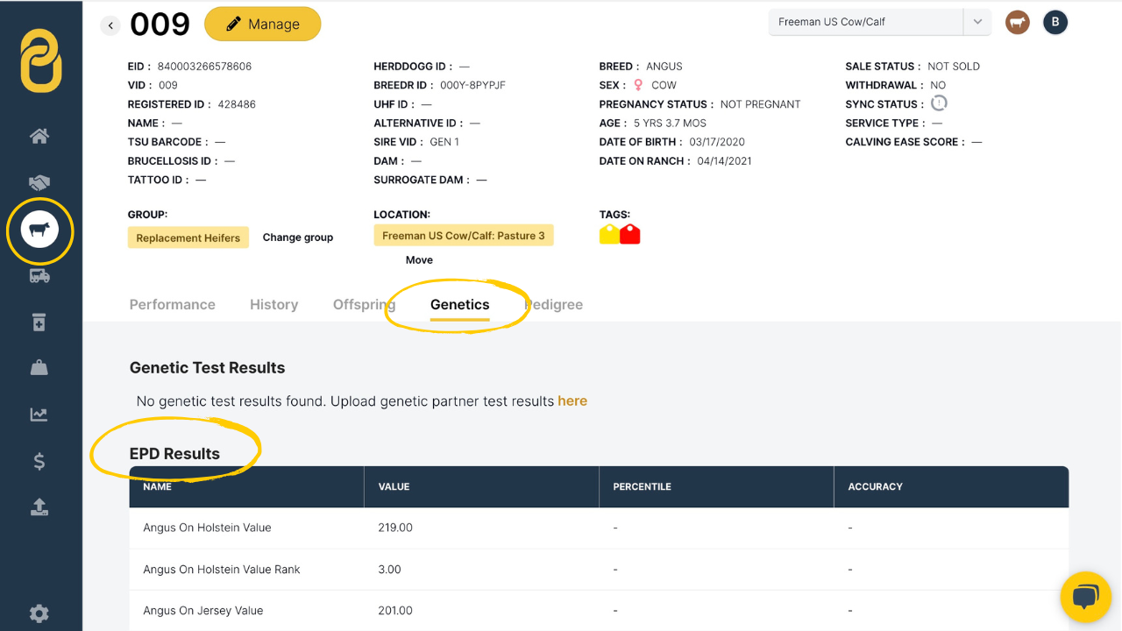Image resolution: width=1122 pixels, height=631 pixels.
Task: Click the medical records sidebar icon
Action: tap(39, 323)
